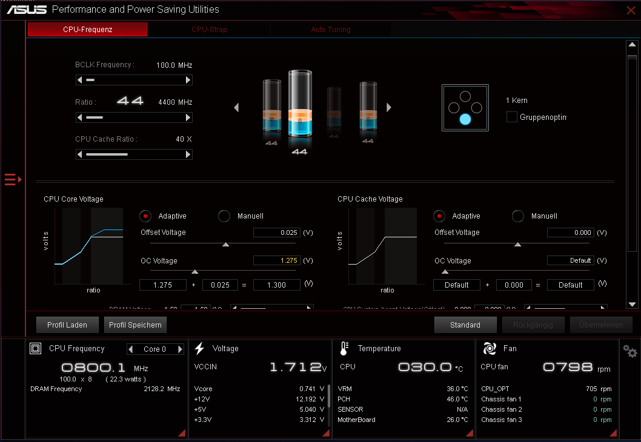The width and height of the screenshot is (641, 442).
Task: Click the CPU Core Offset Voltage field 0.025
Action: pyautogui.click(x=277, y=233)
